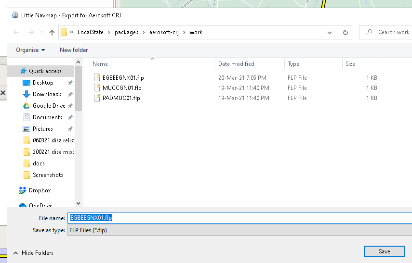The width and height of the screenshot is (412, 263).
Task: Collapse the dialog with Hide Folders
Action: click(x=33, y=253)
